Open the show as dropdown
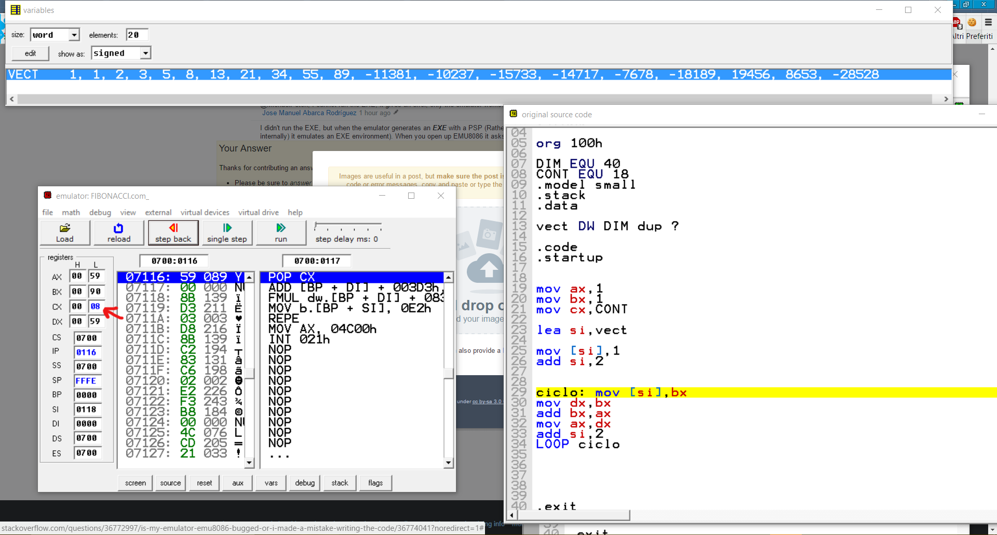This screenshot has width=997, height=535. pos(146,53)
